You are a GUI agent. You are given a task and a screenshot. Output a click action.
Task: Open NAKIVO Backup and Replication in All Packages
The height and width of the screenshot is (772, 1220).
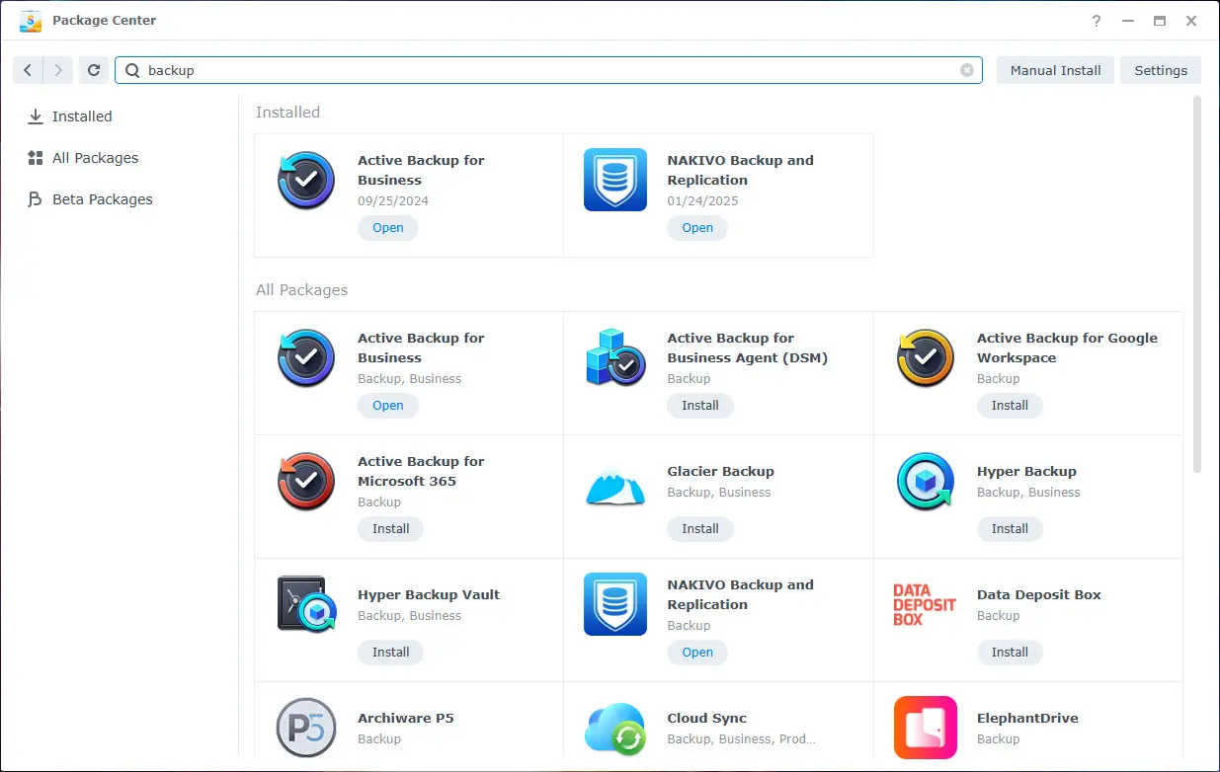click(697, 653)
